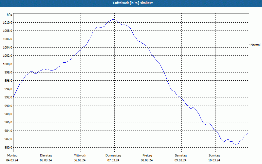Click the curve start point on Montag
Screen dimensions: 262x164
(13, 96)
